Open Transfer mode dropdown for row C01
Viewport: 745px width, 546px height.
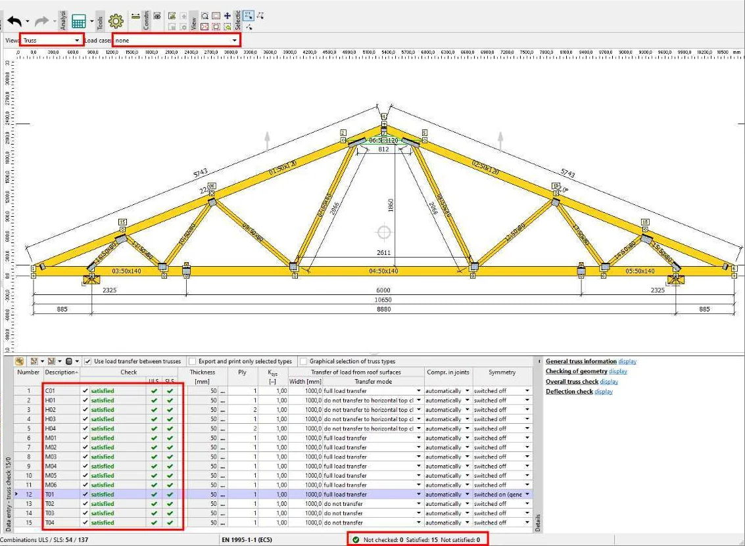[x=419, y=391]
